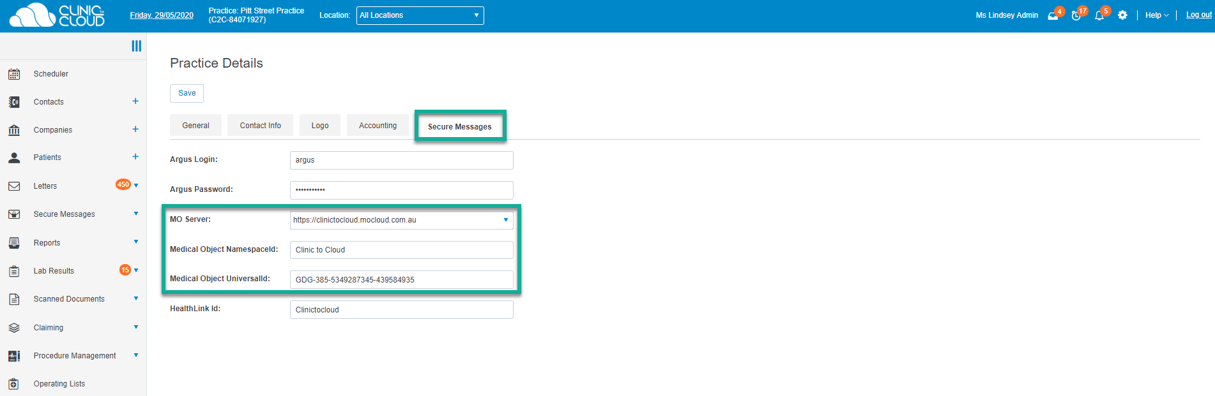Click the Operating Lists icon

pyautogui.click(x=14, y=384)
